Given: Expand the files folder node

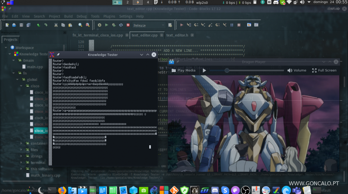Looking at the screenshot, I should point(21,150).
